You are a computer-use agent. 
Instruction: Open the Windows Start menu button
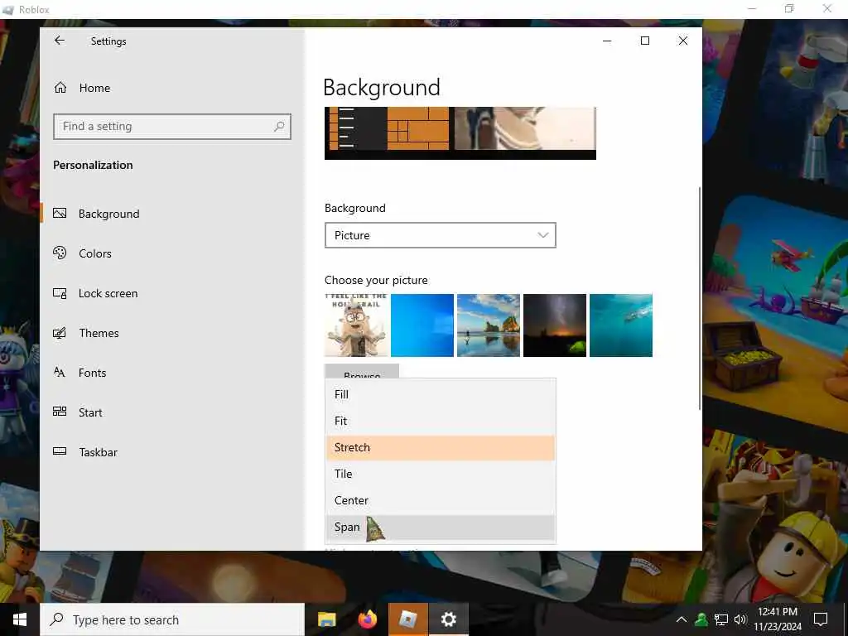point(20,619)
